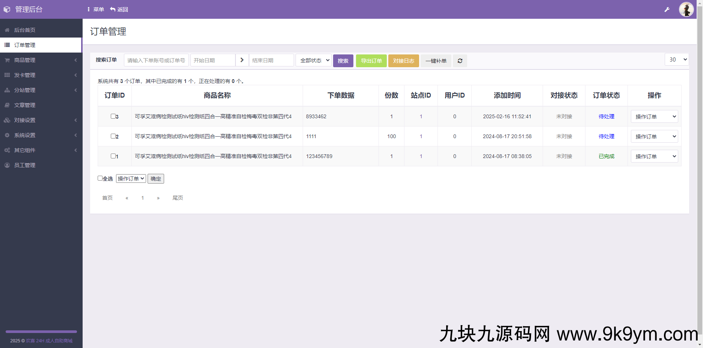Click the green 导出订单 export button

[371, 60]
